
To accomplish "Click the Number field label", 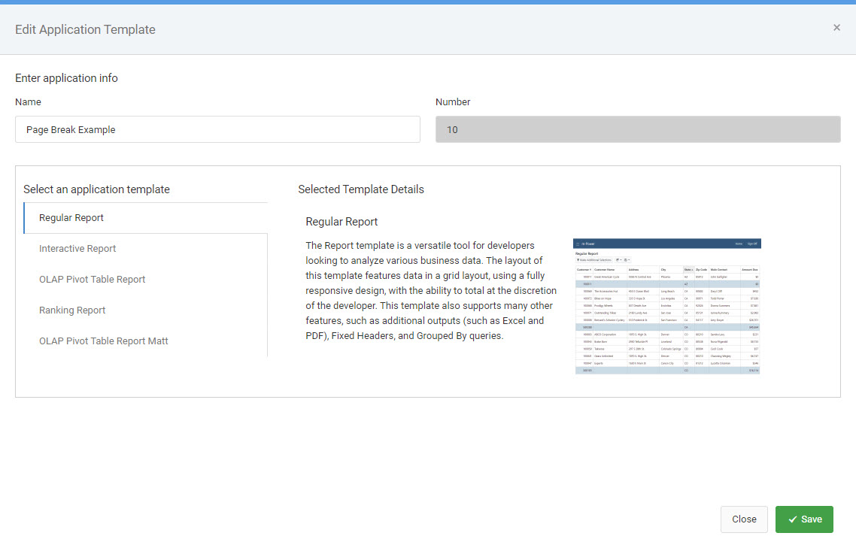I will click(x=453, y=102).
